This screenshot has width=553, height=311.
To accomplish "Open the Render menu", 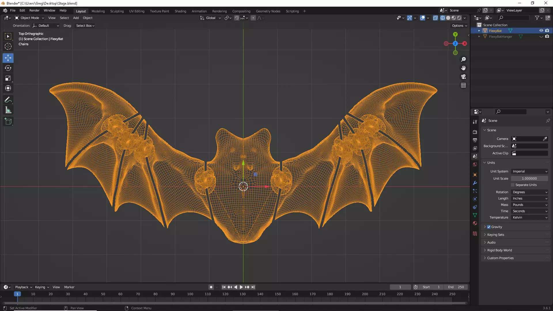I will coord(34,10).
